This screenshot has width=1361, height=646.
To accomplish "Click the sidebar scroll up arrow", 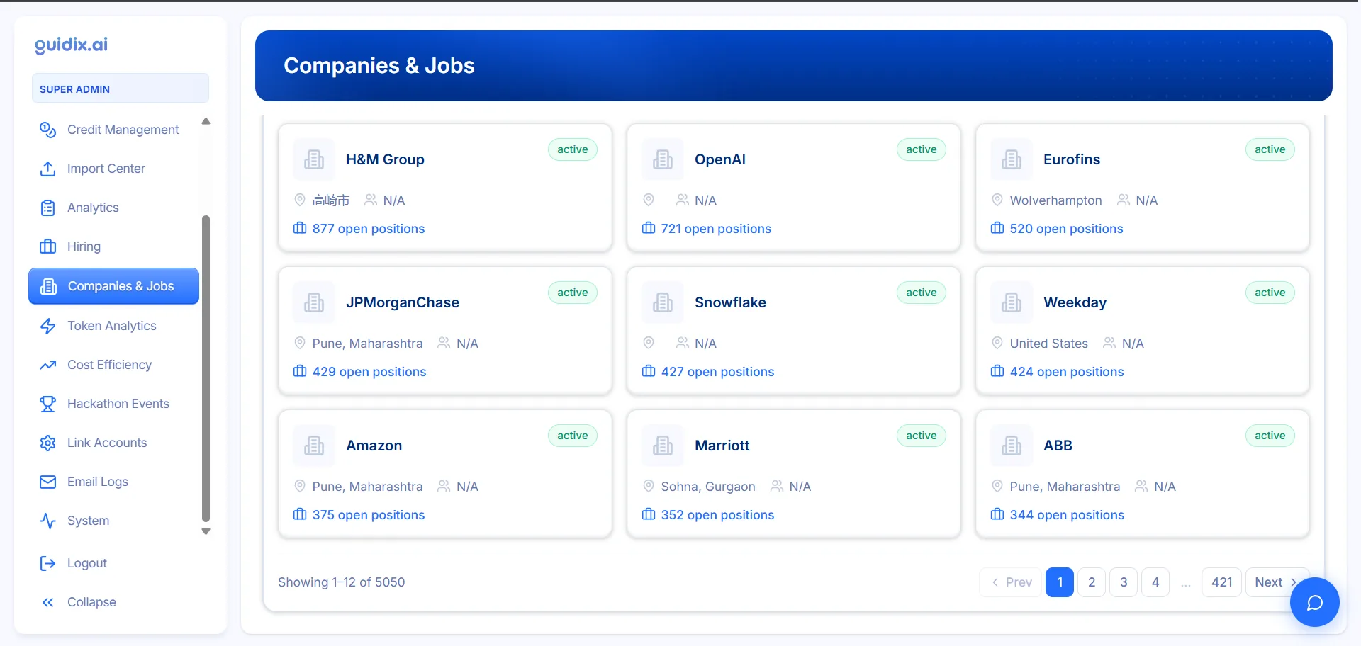I will (x=206, y=121).
